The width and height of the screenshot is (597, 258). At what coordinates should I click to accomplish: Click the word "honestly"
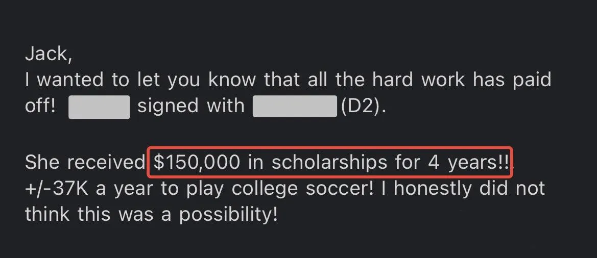tap(433, 189)
